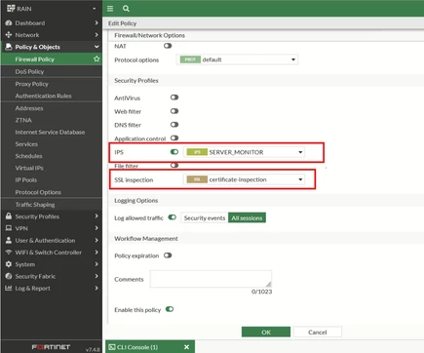Viewport: 424px width, 353px height.
Task: Open the Services menu item
Action: (52, 144)
